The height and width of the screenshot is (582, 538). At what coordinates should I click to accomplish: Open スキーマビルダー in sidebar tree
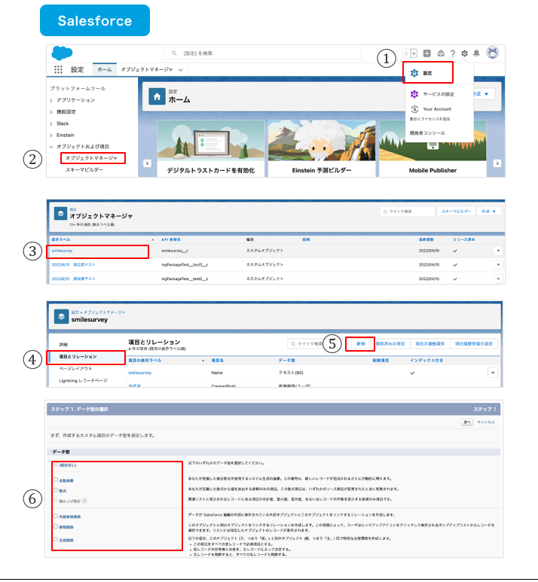[x=84, y=169]
